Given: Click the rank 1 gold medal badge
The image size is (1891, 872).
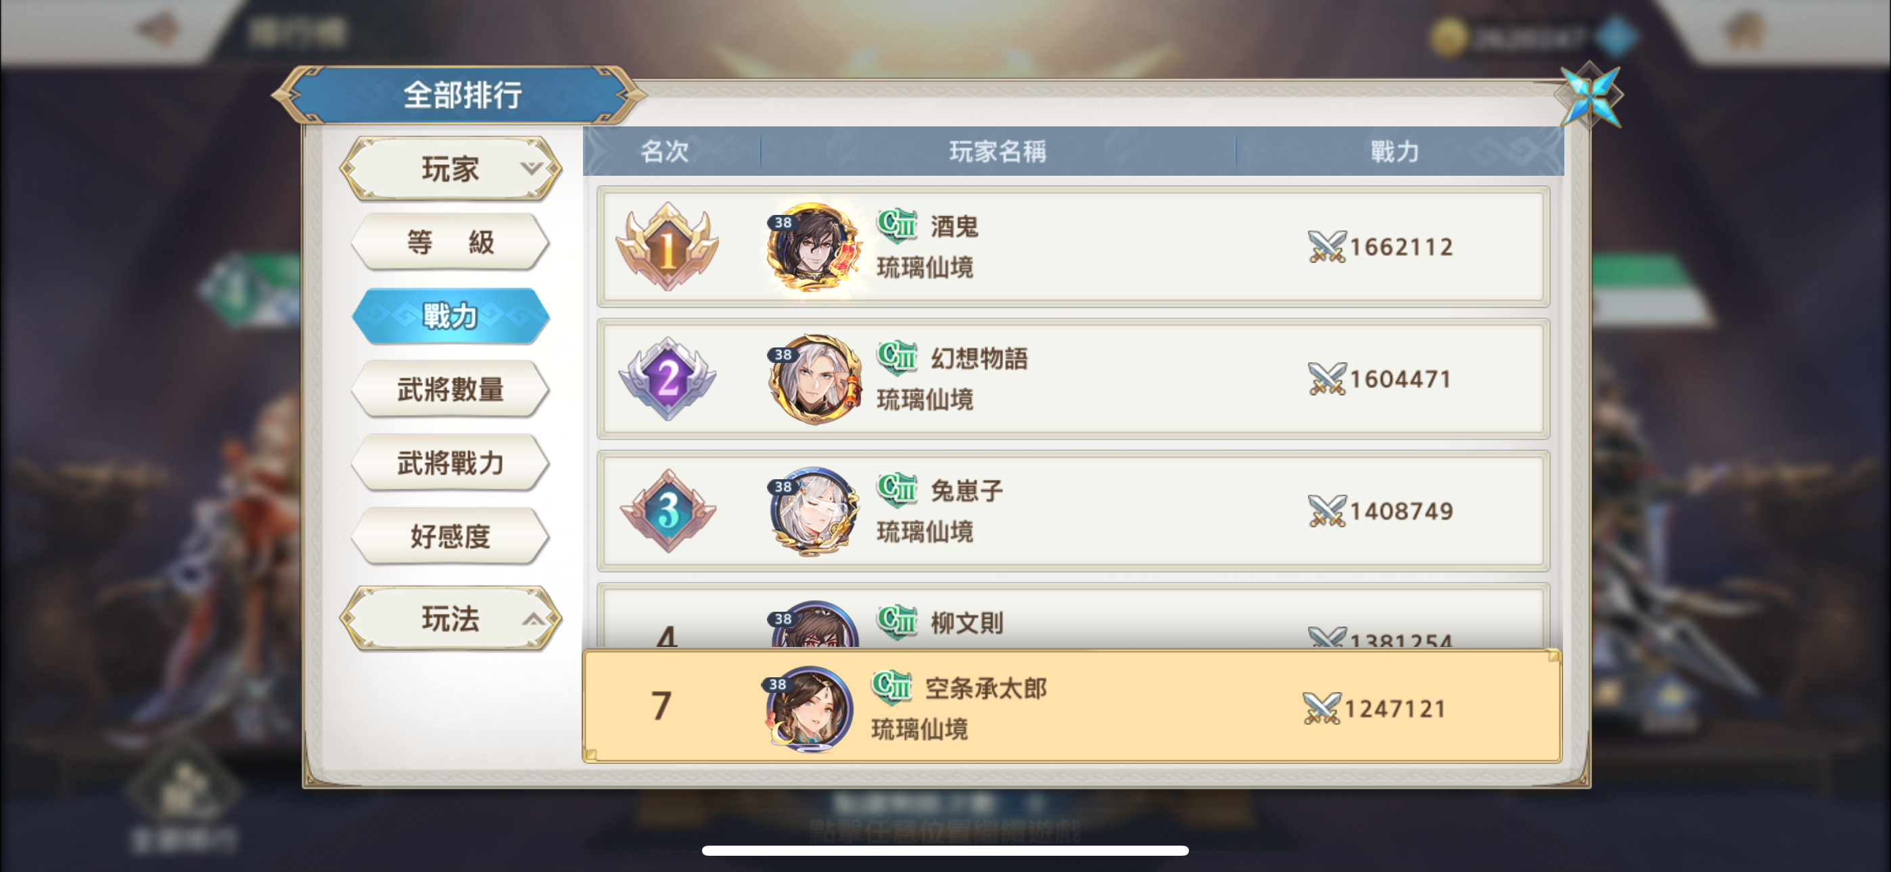Looking at the screenshot, I should (667, 247).
